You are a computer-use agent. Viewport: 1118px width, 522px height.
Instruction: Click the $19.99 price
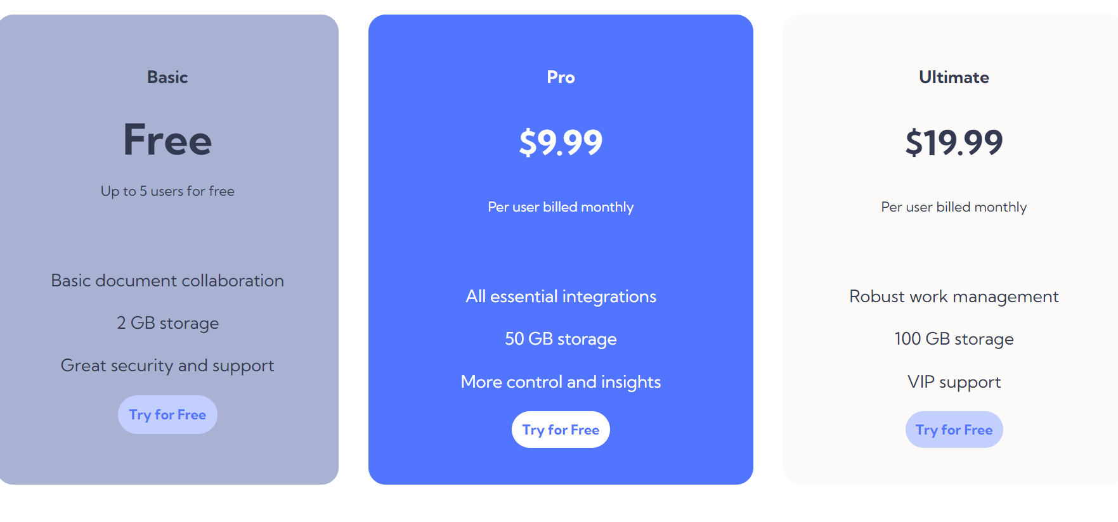[954, 142]
